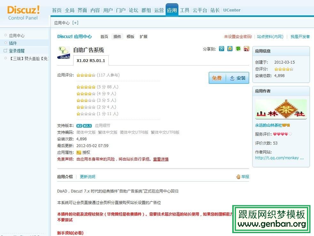Click the Tencent Weibo share icon
The width and height of the screenshot is (314, 236).
[222, 49]
